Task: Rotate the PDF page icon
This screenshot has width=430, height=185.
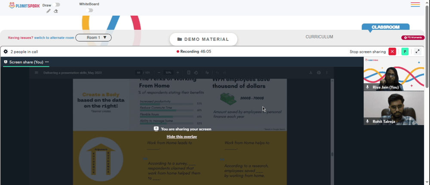Action: (196, 72)
